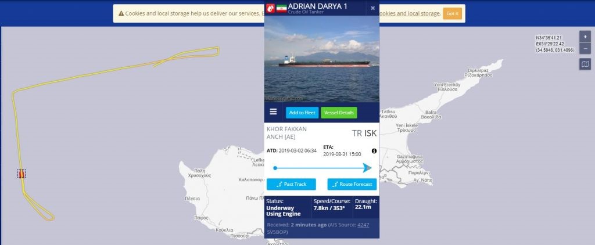Open the map layers icon
This screenshot has width=595, height=245.
[x=585, y=64]
